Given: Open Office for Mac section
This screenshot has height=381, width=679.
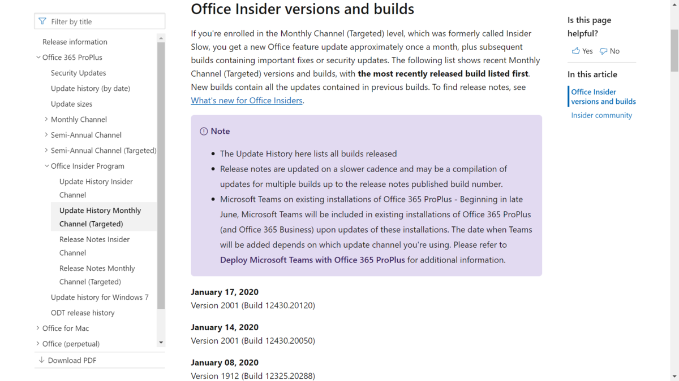Looking at the screenshot, I should tap(66, 328).
